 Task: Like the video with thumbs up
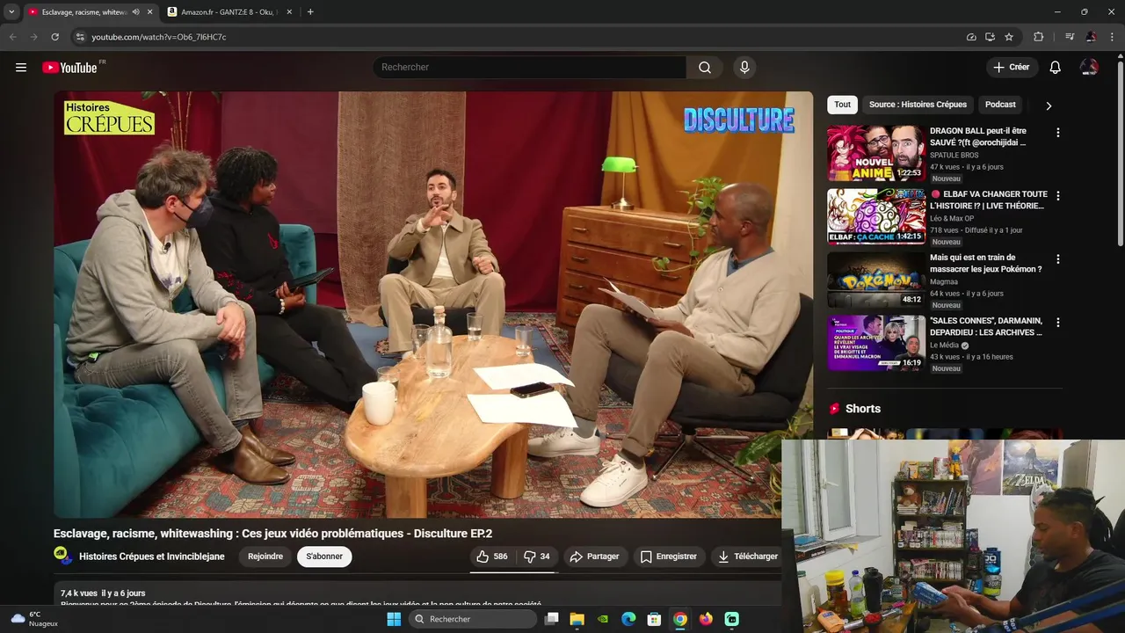pyautogui.click(x=492, y=557)
